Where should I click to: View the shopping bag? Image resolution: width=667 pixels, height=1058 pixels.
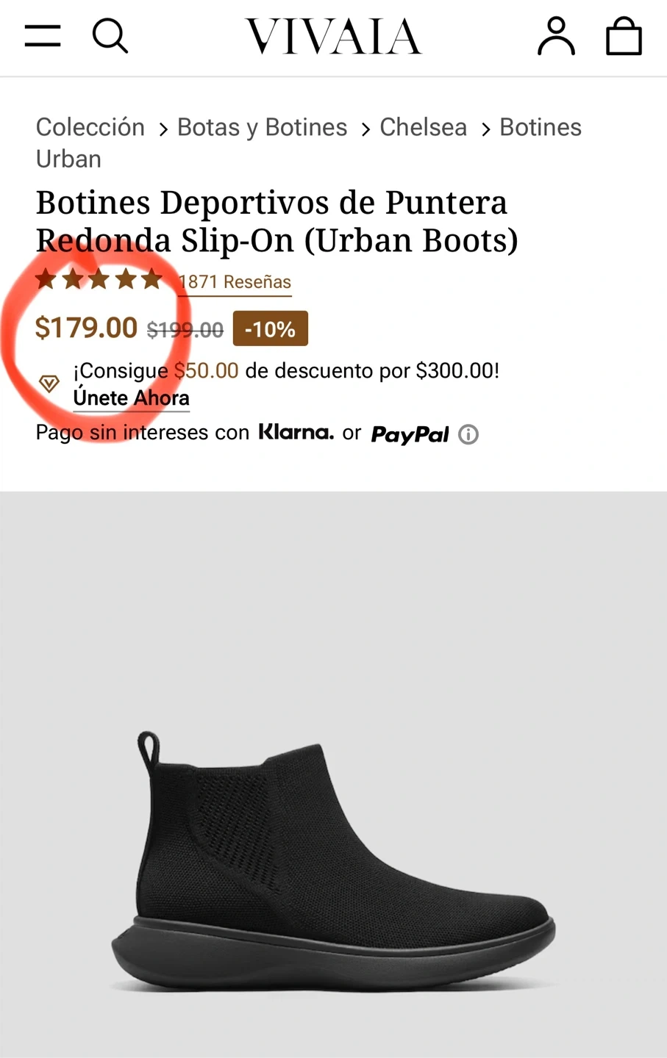tap(624, 36)
